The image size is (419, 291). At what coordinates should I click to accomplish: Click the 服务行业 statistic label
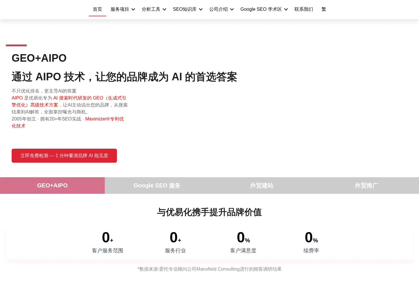tap(175, 251)
